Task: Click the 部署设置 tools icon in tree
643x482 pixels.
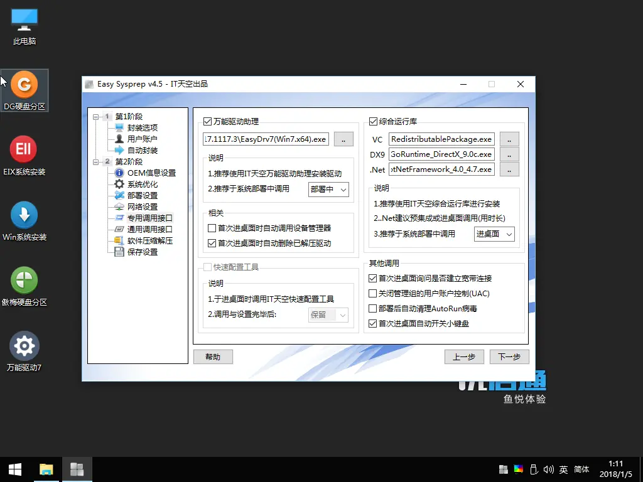Action: point(119,195)
